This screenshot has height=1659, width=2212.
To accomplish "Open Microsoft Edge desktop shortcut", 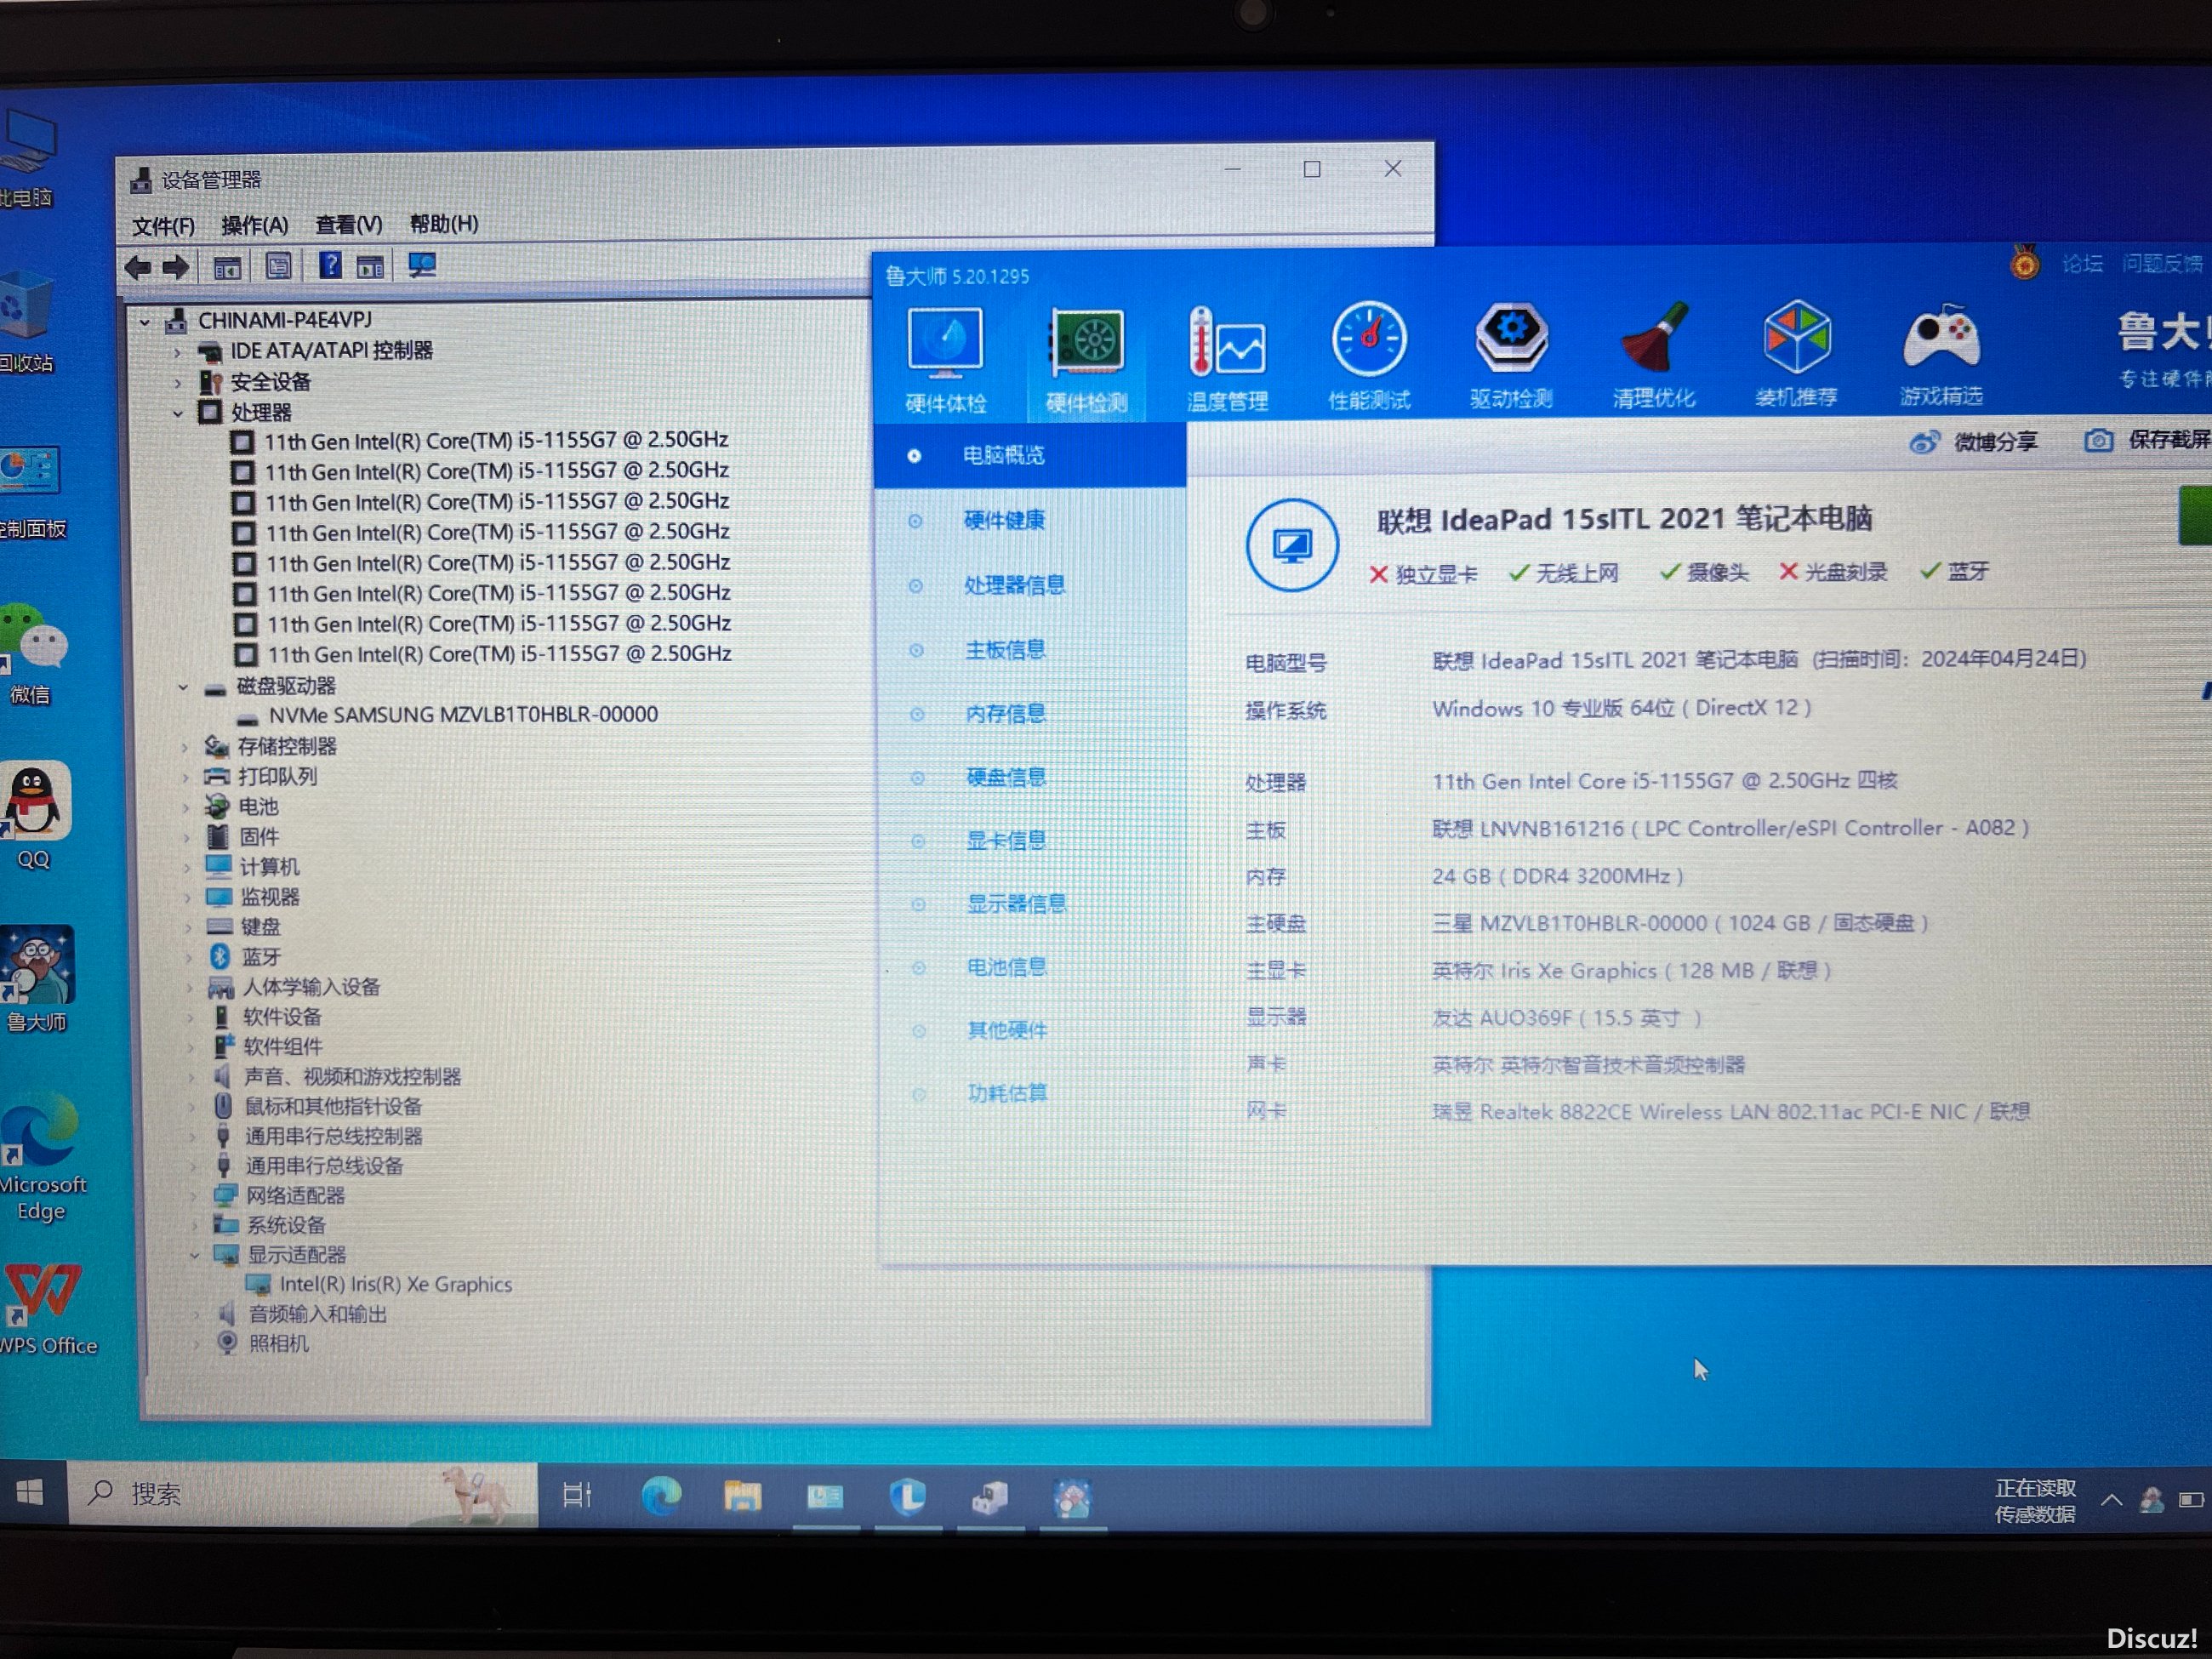I will 41,1156.
